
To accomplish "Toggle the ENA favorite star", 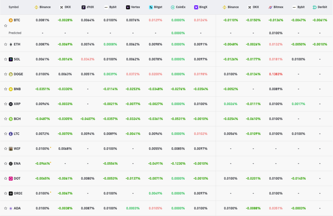I will [x=6, y=164].
